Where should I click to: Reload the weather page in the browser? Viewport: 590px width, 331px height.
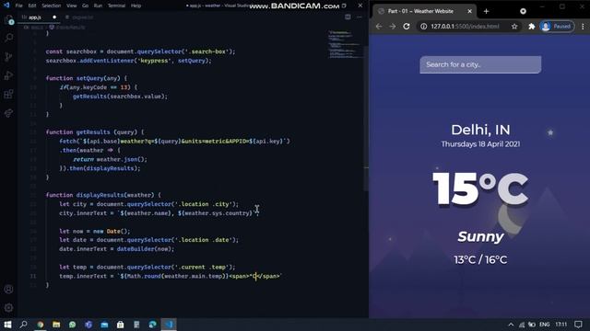[407, 27]
